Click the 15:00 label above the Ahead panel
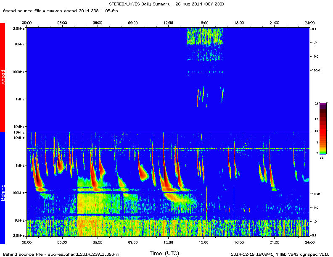 coord(203,23)
